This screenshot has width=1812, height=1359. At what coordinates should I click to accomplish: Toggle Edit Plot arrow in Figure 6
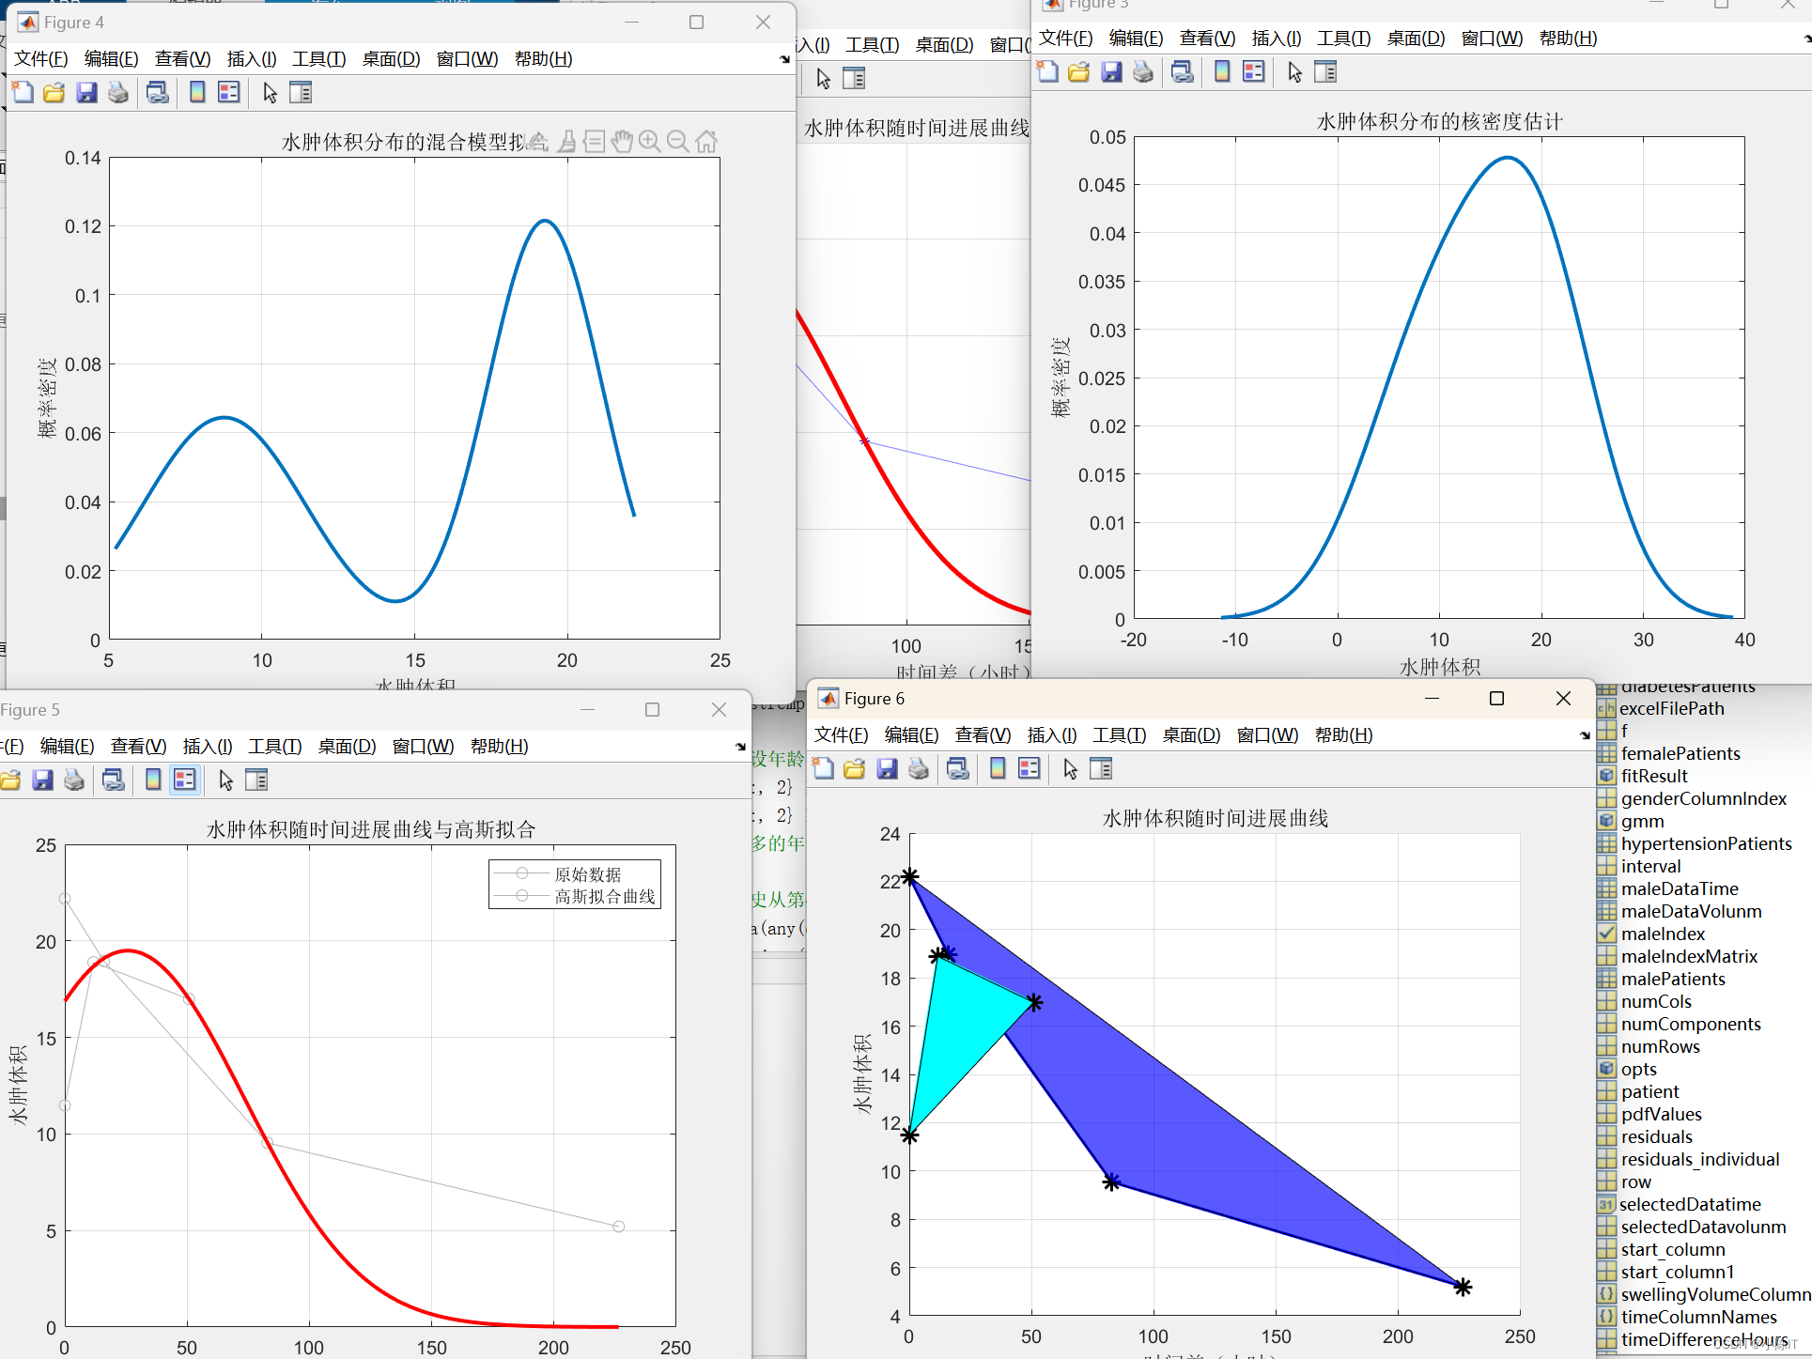[1070, 769]
